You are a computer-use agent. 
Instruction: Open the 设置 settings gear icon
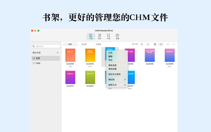click(117, 36)
